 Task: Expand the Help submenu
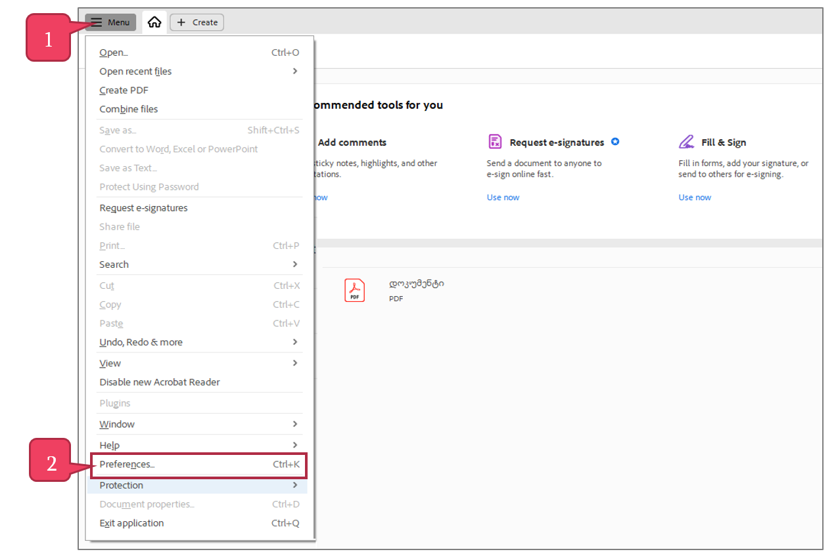(199, 445)
